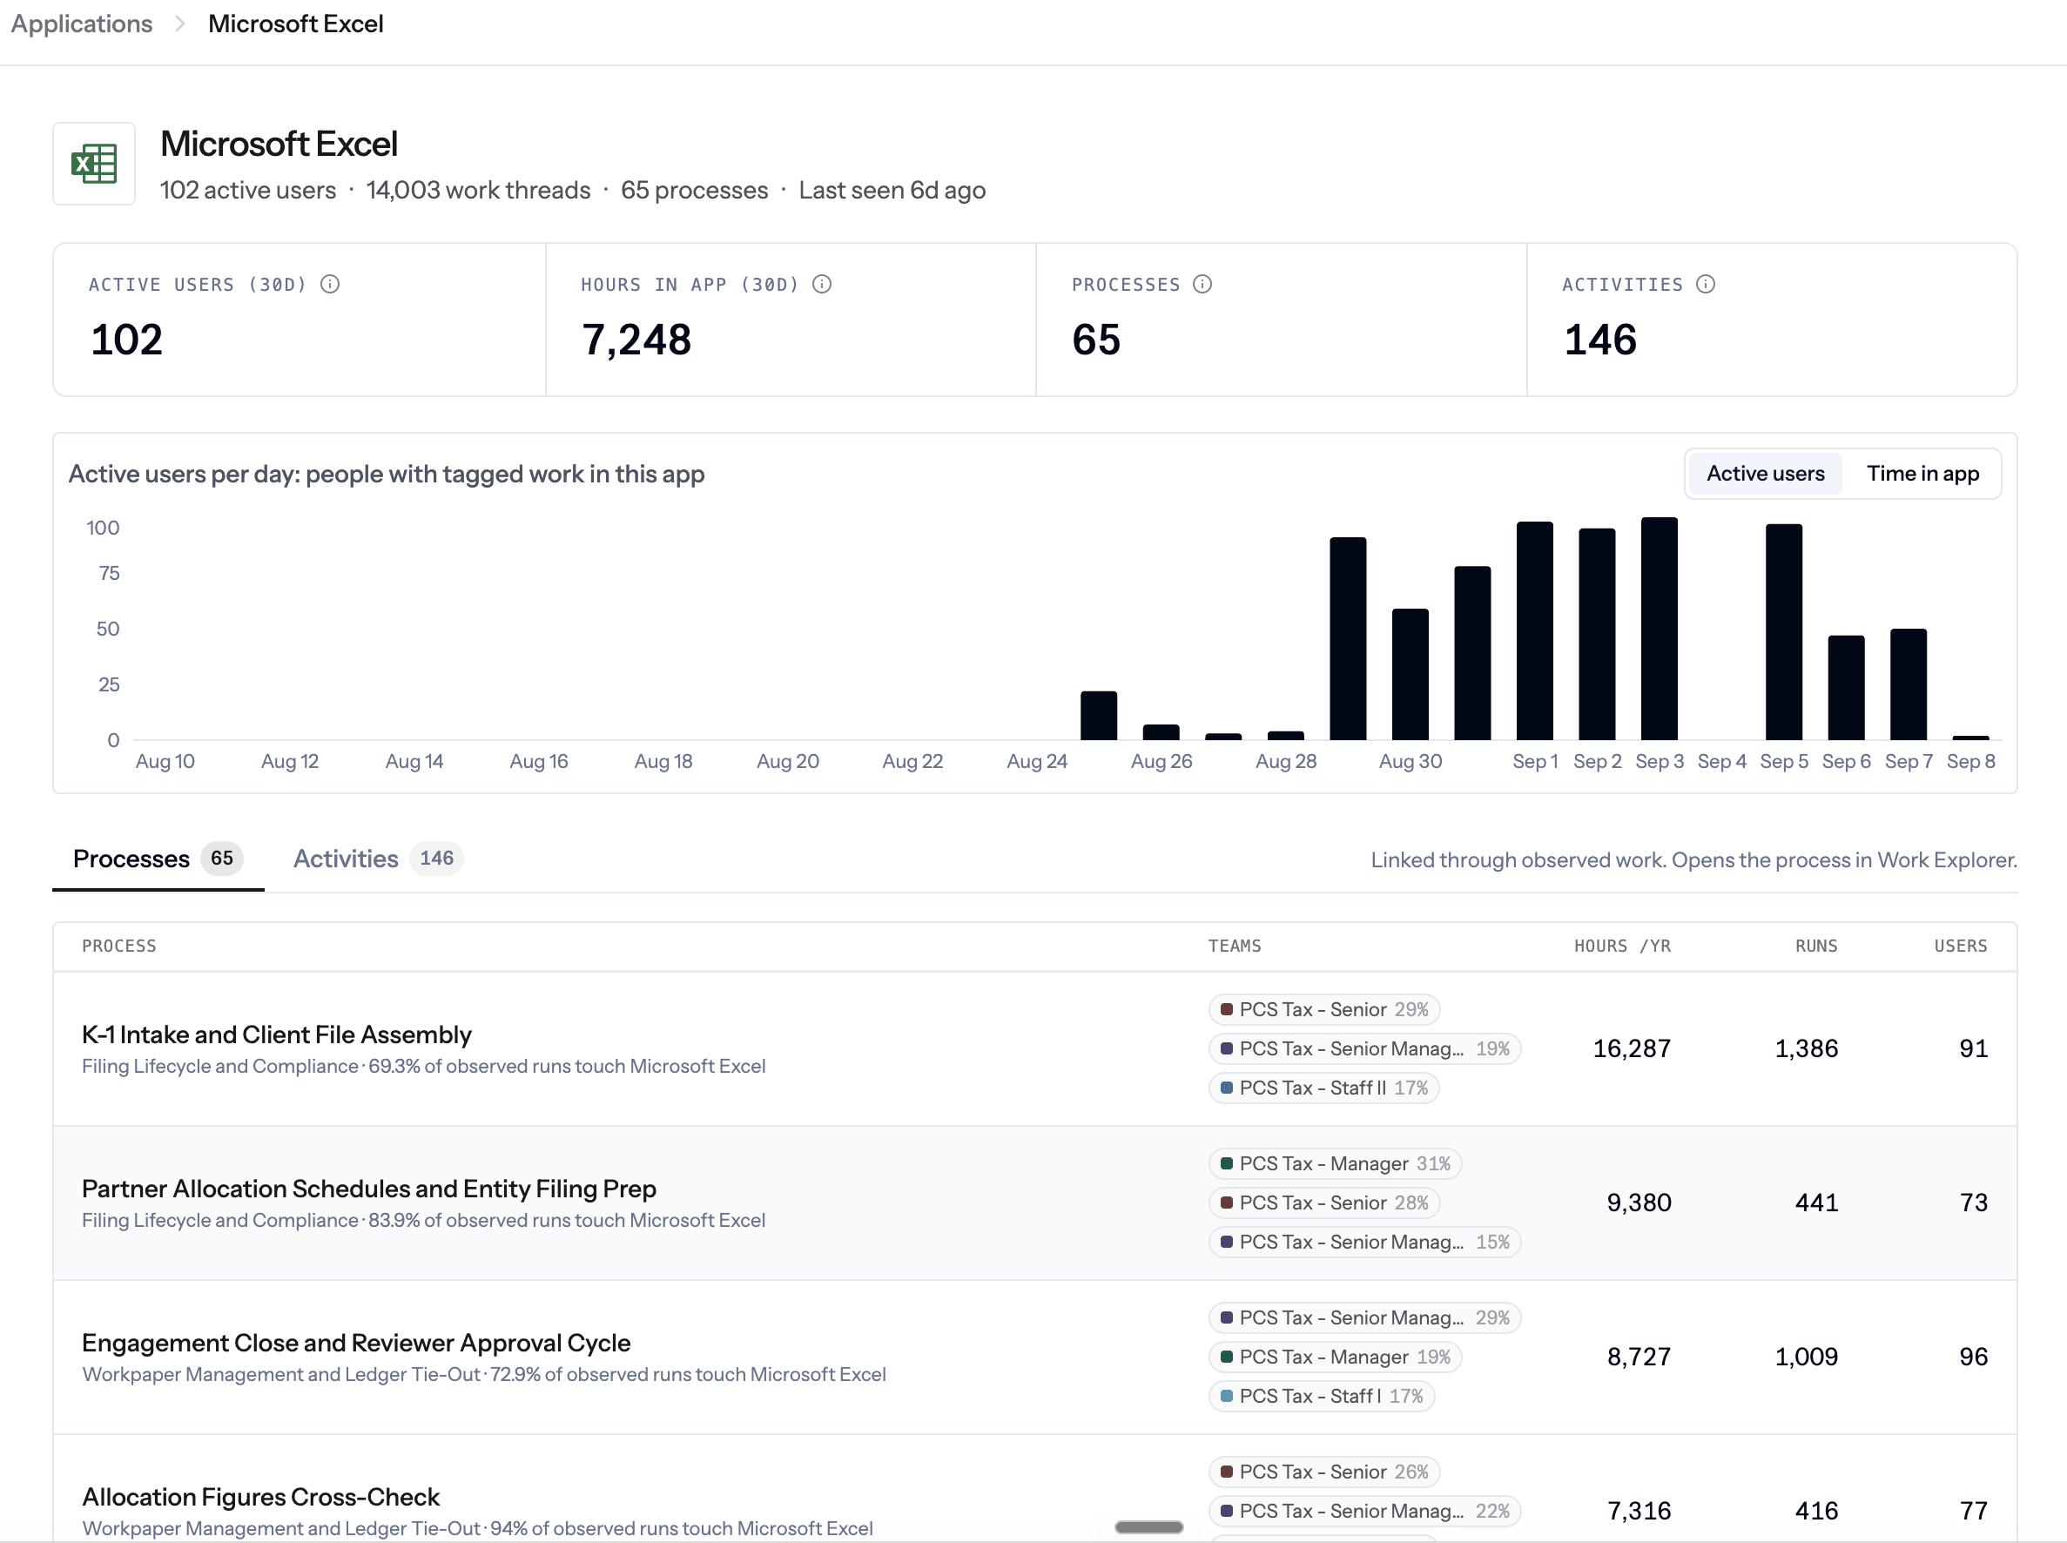This screenshot has width=2067, height=1543.
Task: Click the 7,248 hours in app value
Action: 636,339
